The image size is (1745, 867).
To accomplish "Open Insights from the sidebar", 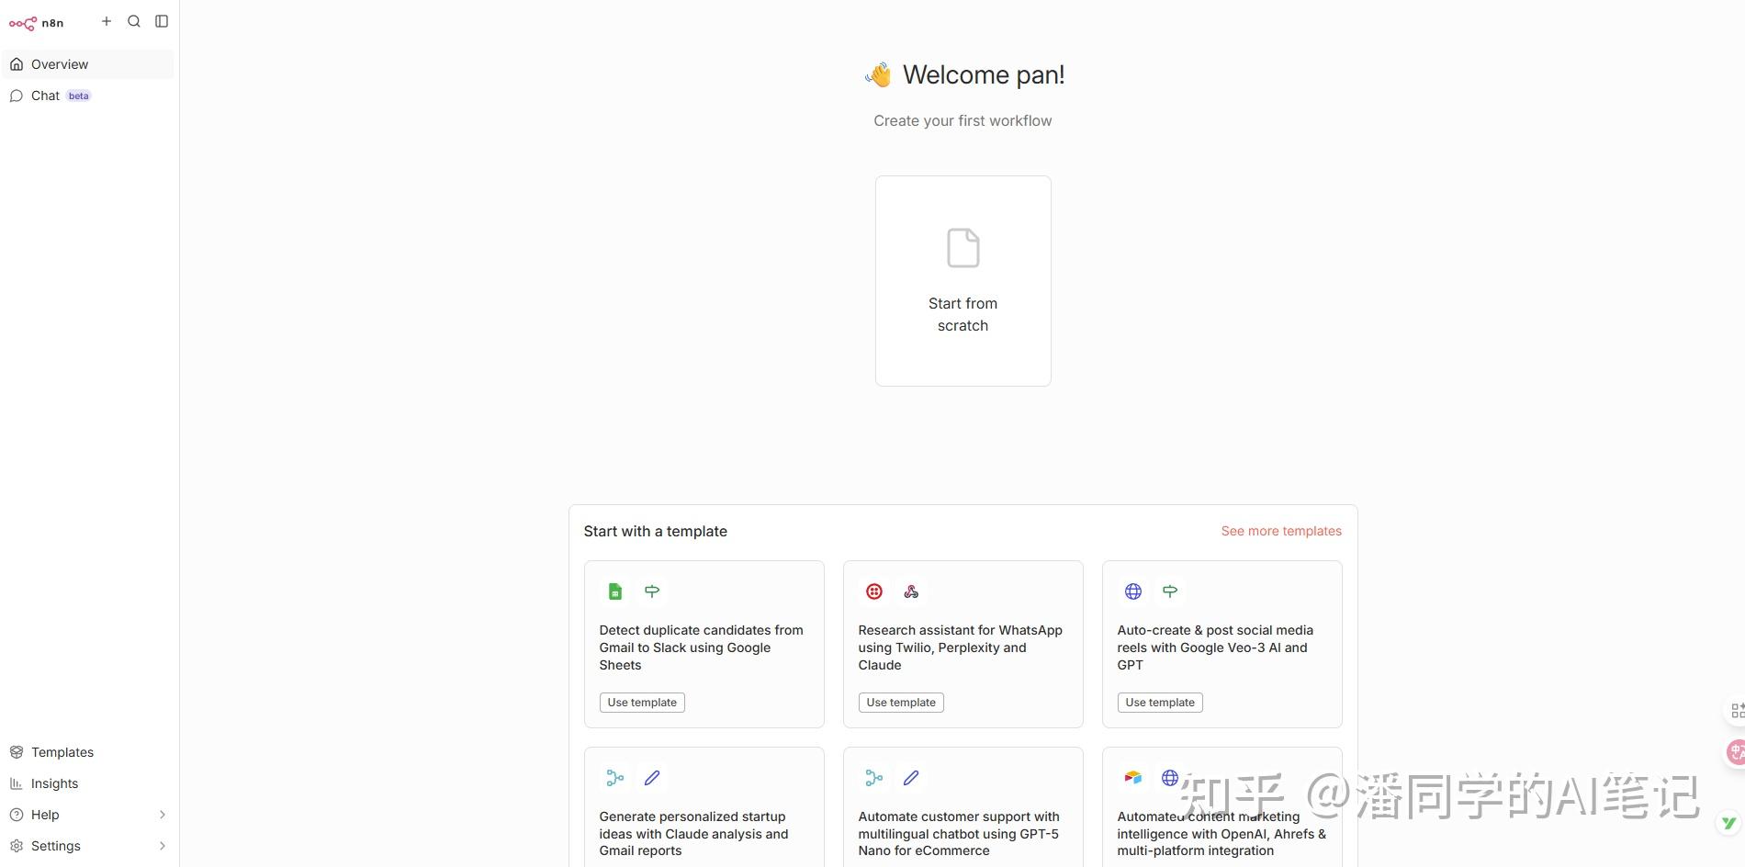I will tap(89, 783).
